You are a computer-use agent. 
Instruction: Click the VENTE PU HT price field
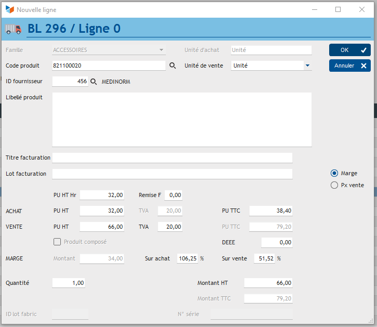point(102,227)
